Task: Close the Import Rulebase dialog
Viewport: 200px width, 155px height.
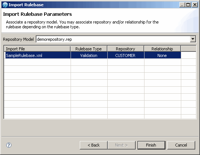Action: (x=195, y=5)
